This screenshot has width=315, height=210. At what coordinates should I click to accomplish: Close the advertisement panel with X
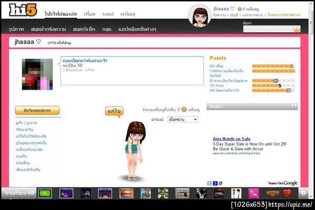[x=293, y=106]
